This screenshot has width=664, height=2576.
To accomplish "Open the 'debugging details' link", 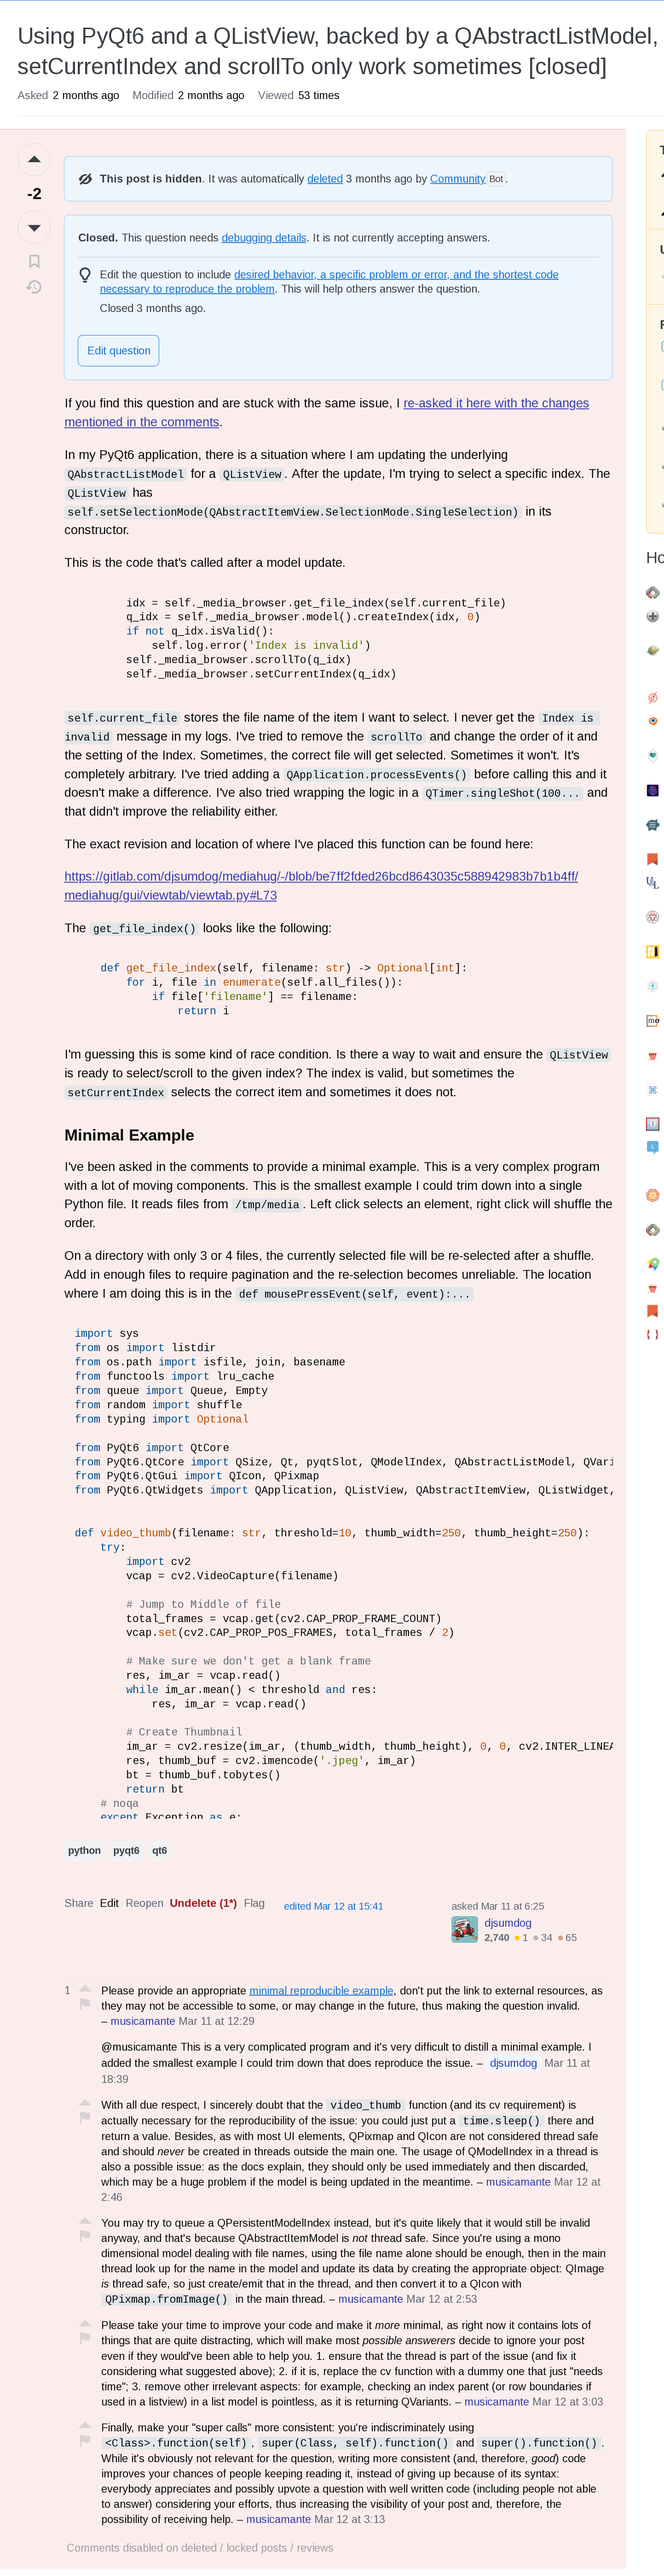I will [264, 238].
